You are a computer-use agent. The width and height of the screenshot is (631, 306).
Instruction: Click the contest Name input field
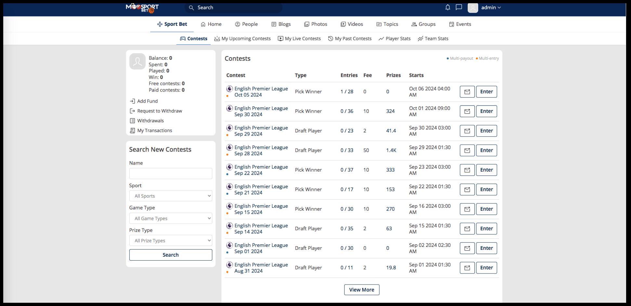click(x=171, y=174)
